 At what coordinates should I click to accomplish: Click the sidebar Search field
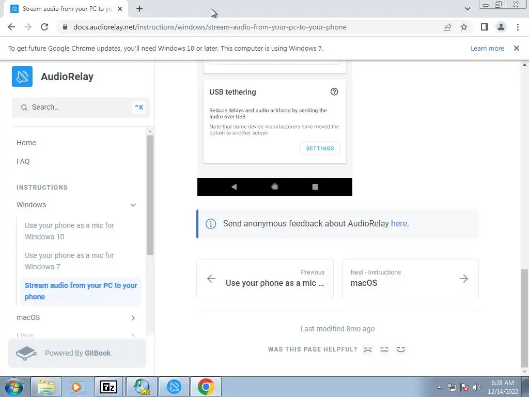(81, 108)
